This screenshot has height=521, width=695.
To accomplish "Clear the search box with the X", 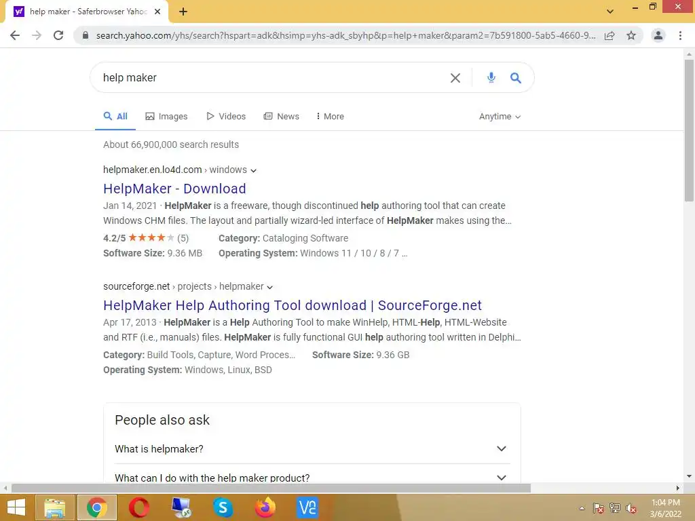I will (x=455, y=78).
